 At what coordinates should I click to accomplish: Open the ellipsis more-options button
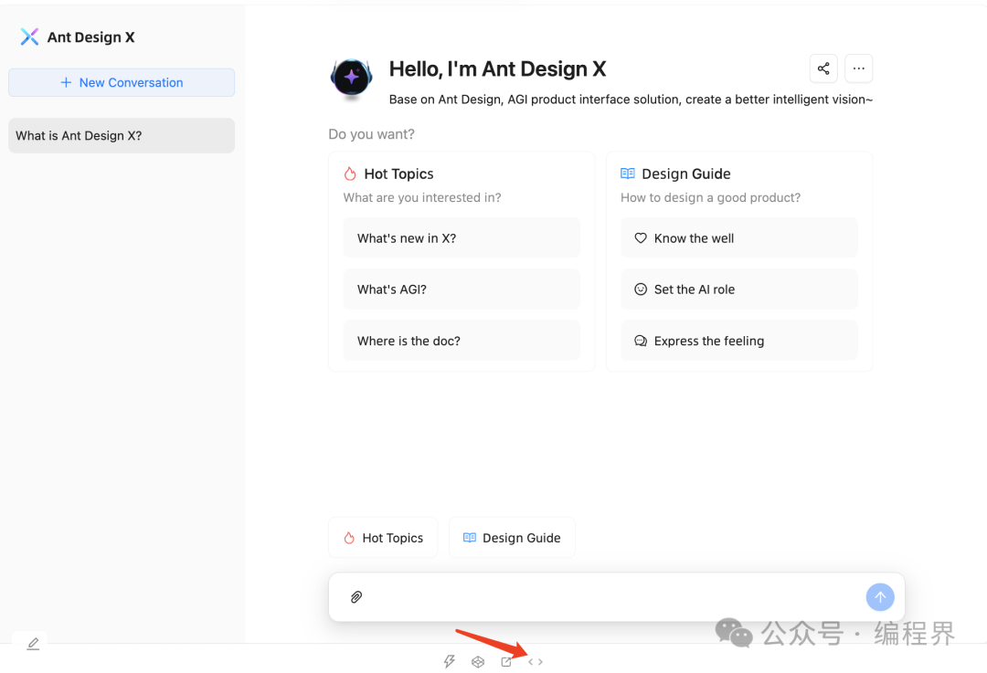pyautogui.click(x=858, y=68)
